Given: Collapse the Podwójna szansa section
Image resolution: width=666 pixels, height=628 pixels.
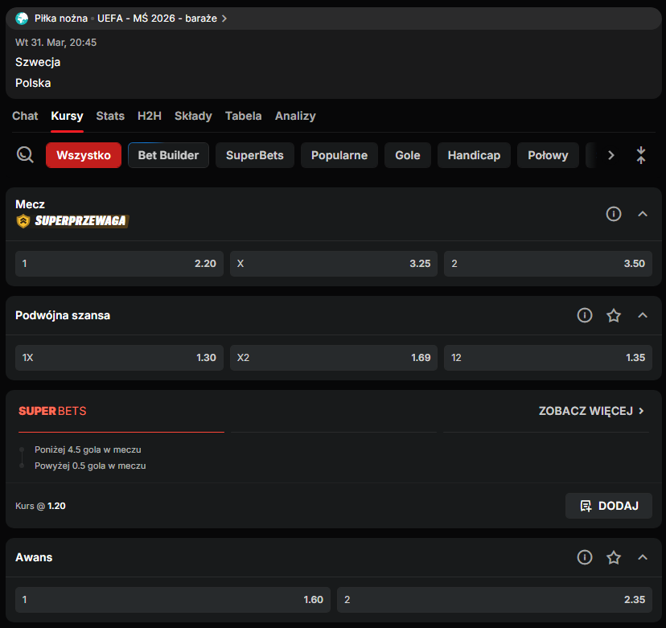Looking at the screenshot, I should [643, 315].
